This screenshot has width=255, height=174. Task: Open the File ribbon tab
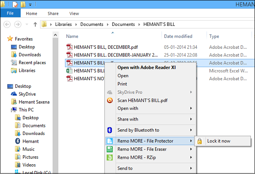(10, 13)
